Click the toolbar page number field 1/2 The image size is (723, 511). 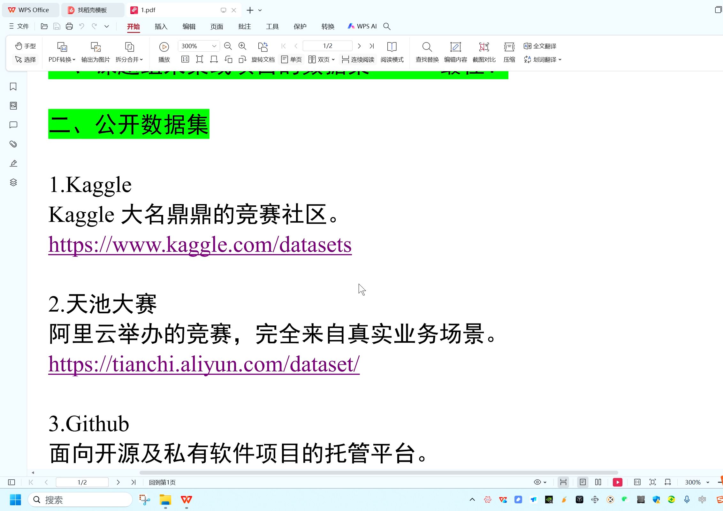328,46
